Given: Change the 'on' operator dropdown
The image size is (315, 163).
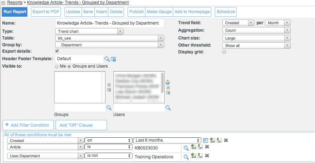Looking at the screenshot, I should (x=108, y=140).
